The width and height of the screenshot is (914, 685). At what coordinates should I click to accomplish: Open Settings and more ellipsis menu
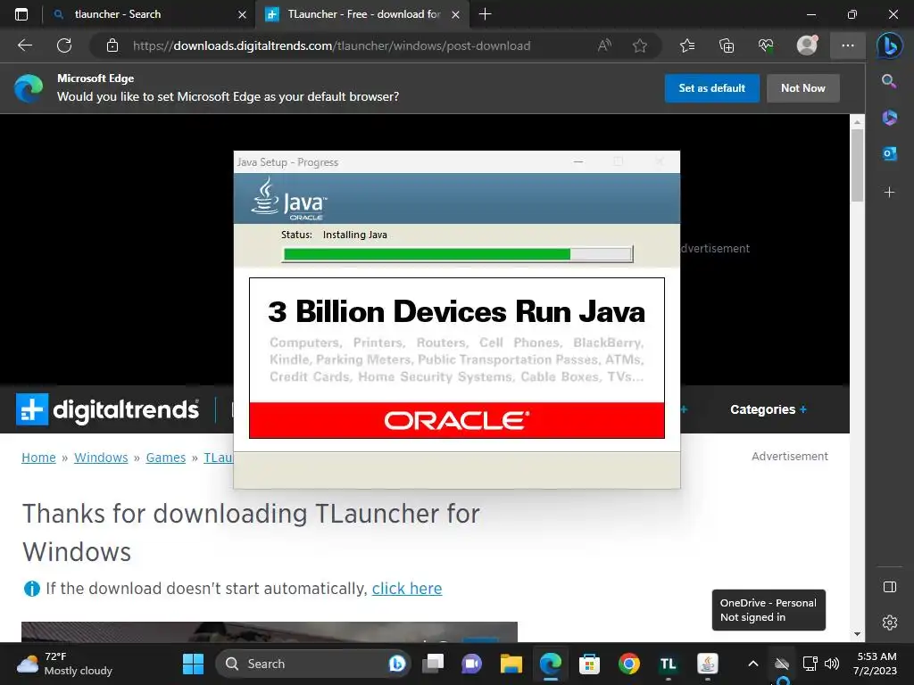(848, 45)
